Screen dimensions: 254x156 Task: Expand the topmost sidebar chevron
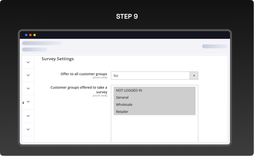point(28,62)
